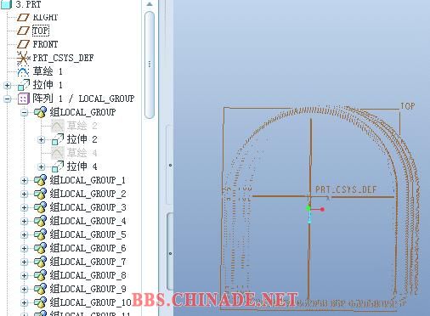Select the TOP datum plane icon

click(23, 31)
